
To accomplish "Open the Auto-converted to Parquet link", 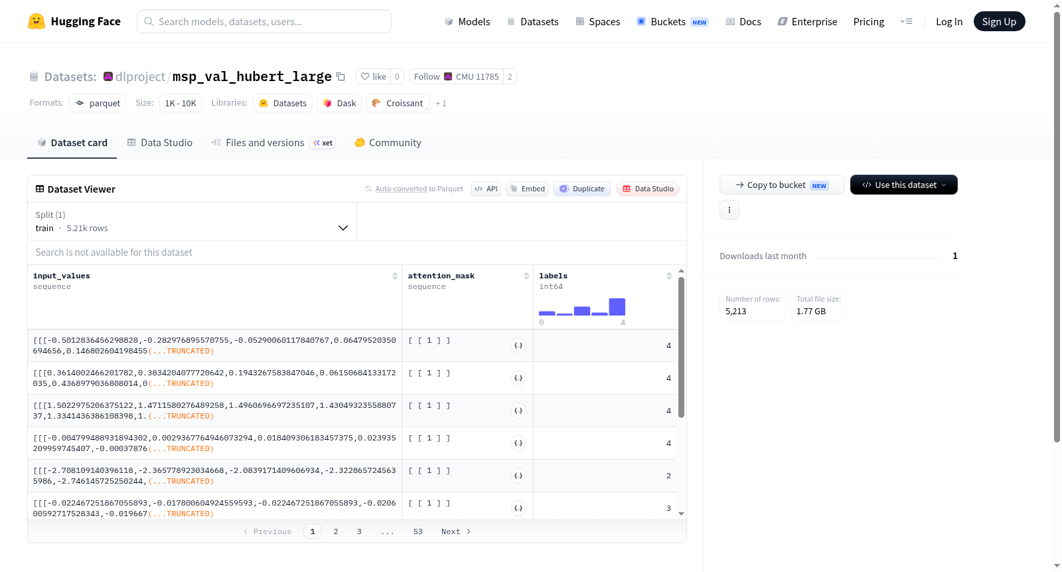I will coord(401,189).
